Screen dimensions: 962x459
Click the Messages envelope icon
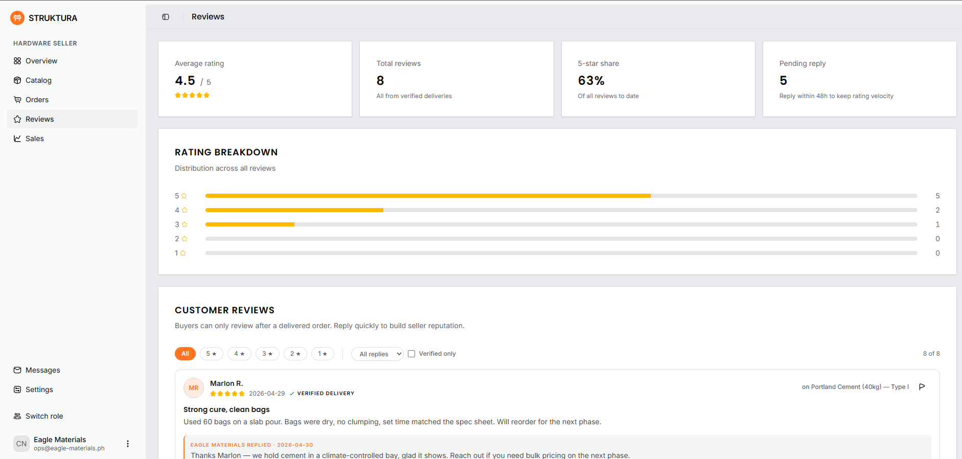[17, 370]
